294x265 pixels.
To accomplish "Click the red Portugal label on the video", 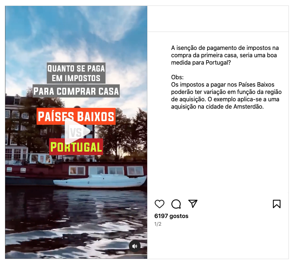I will pos(76,147).
